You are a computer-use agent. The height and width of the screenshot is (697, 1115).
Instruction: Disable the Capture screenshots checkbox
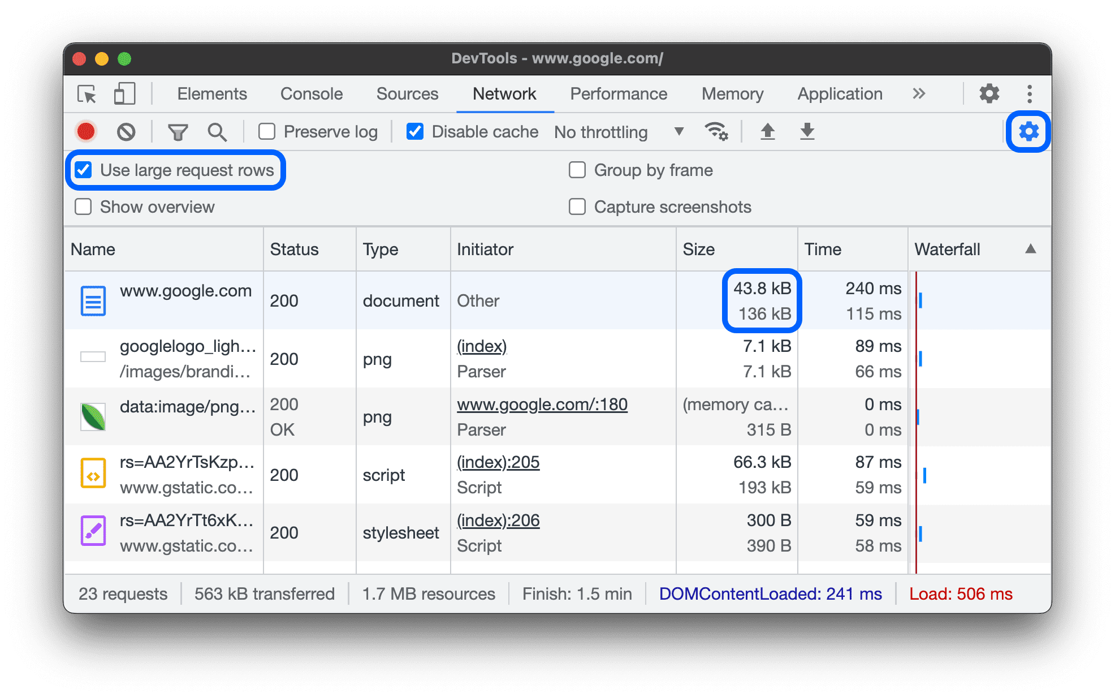click(576, 207)
